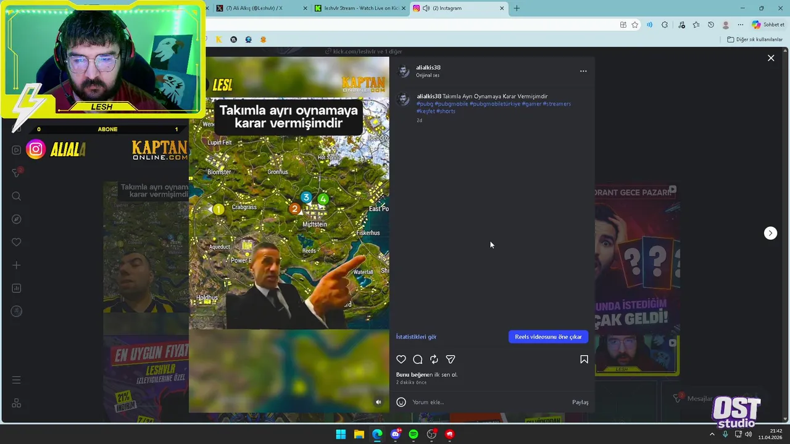Click 'İstatistikleri gör' link

pyautogui.click(x=416, y=337)
